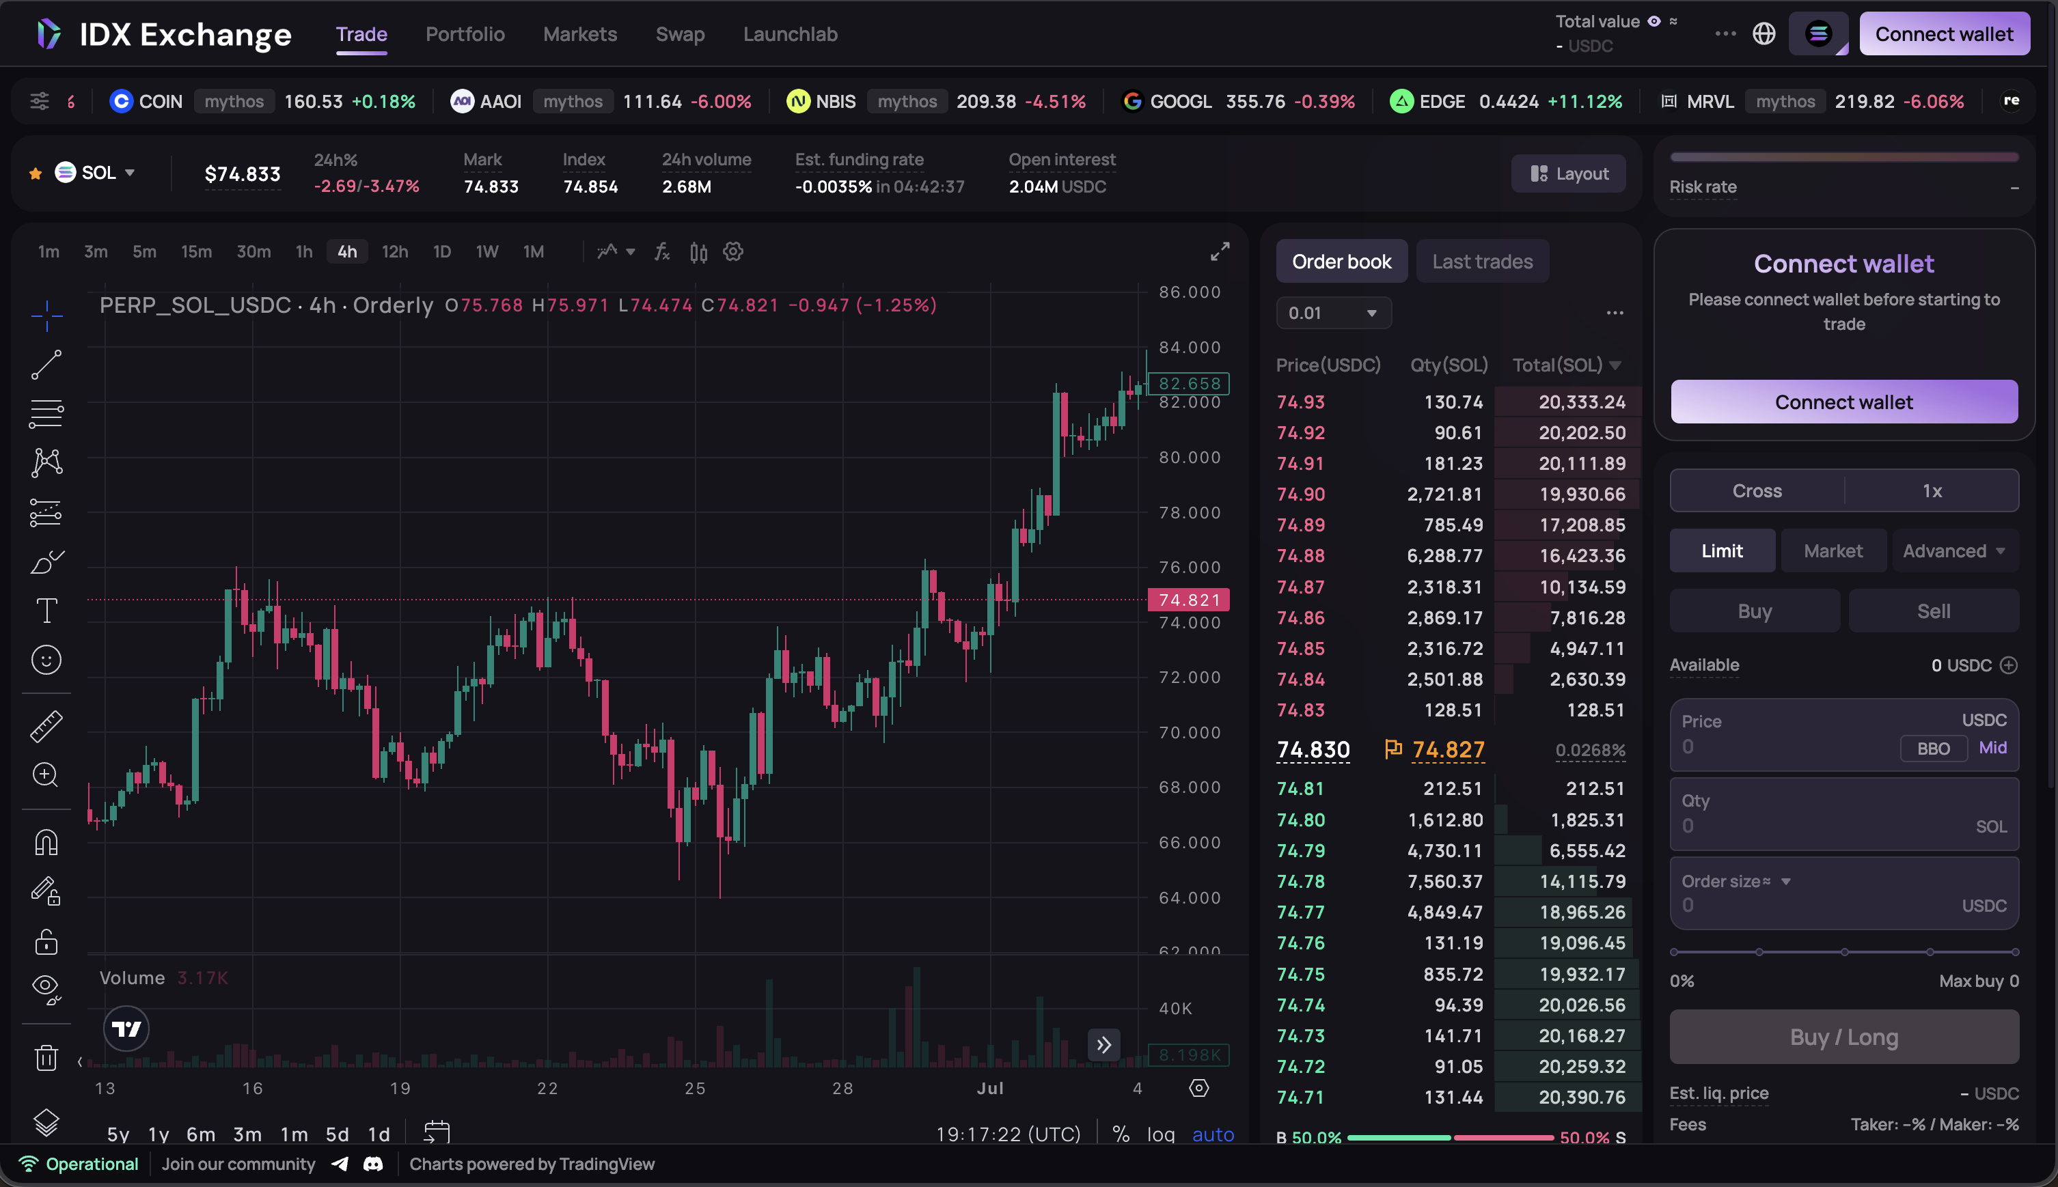Select the Market order tab
2058x1187 pixels.
(1833, 551)
